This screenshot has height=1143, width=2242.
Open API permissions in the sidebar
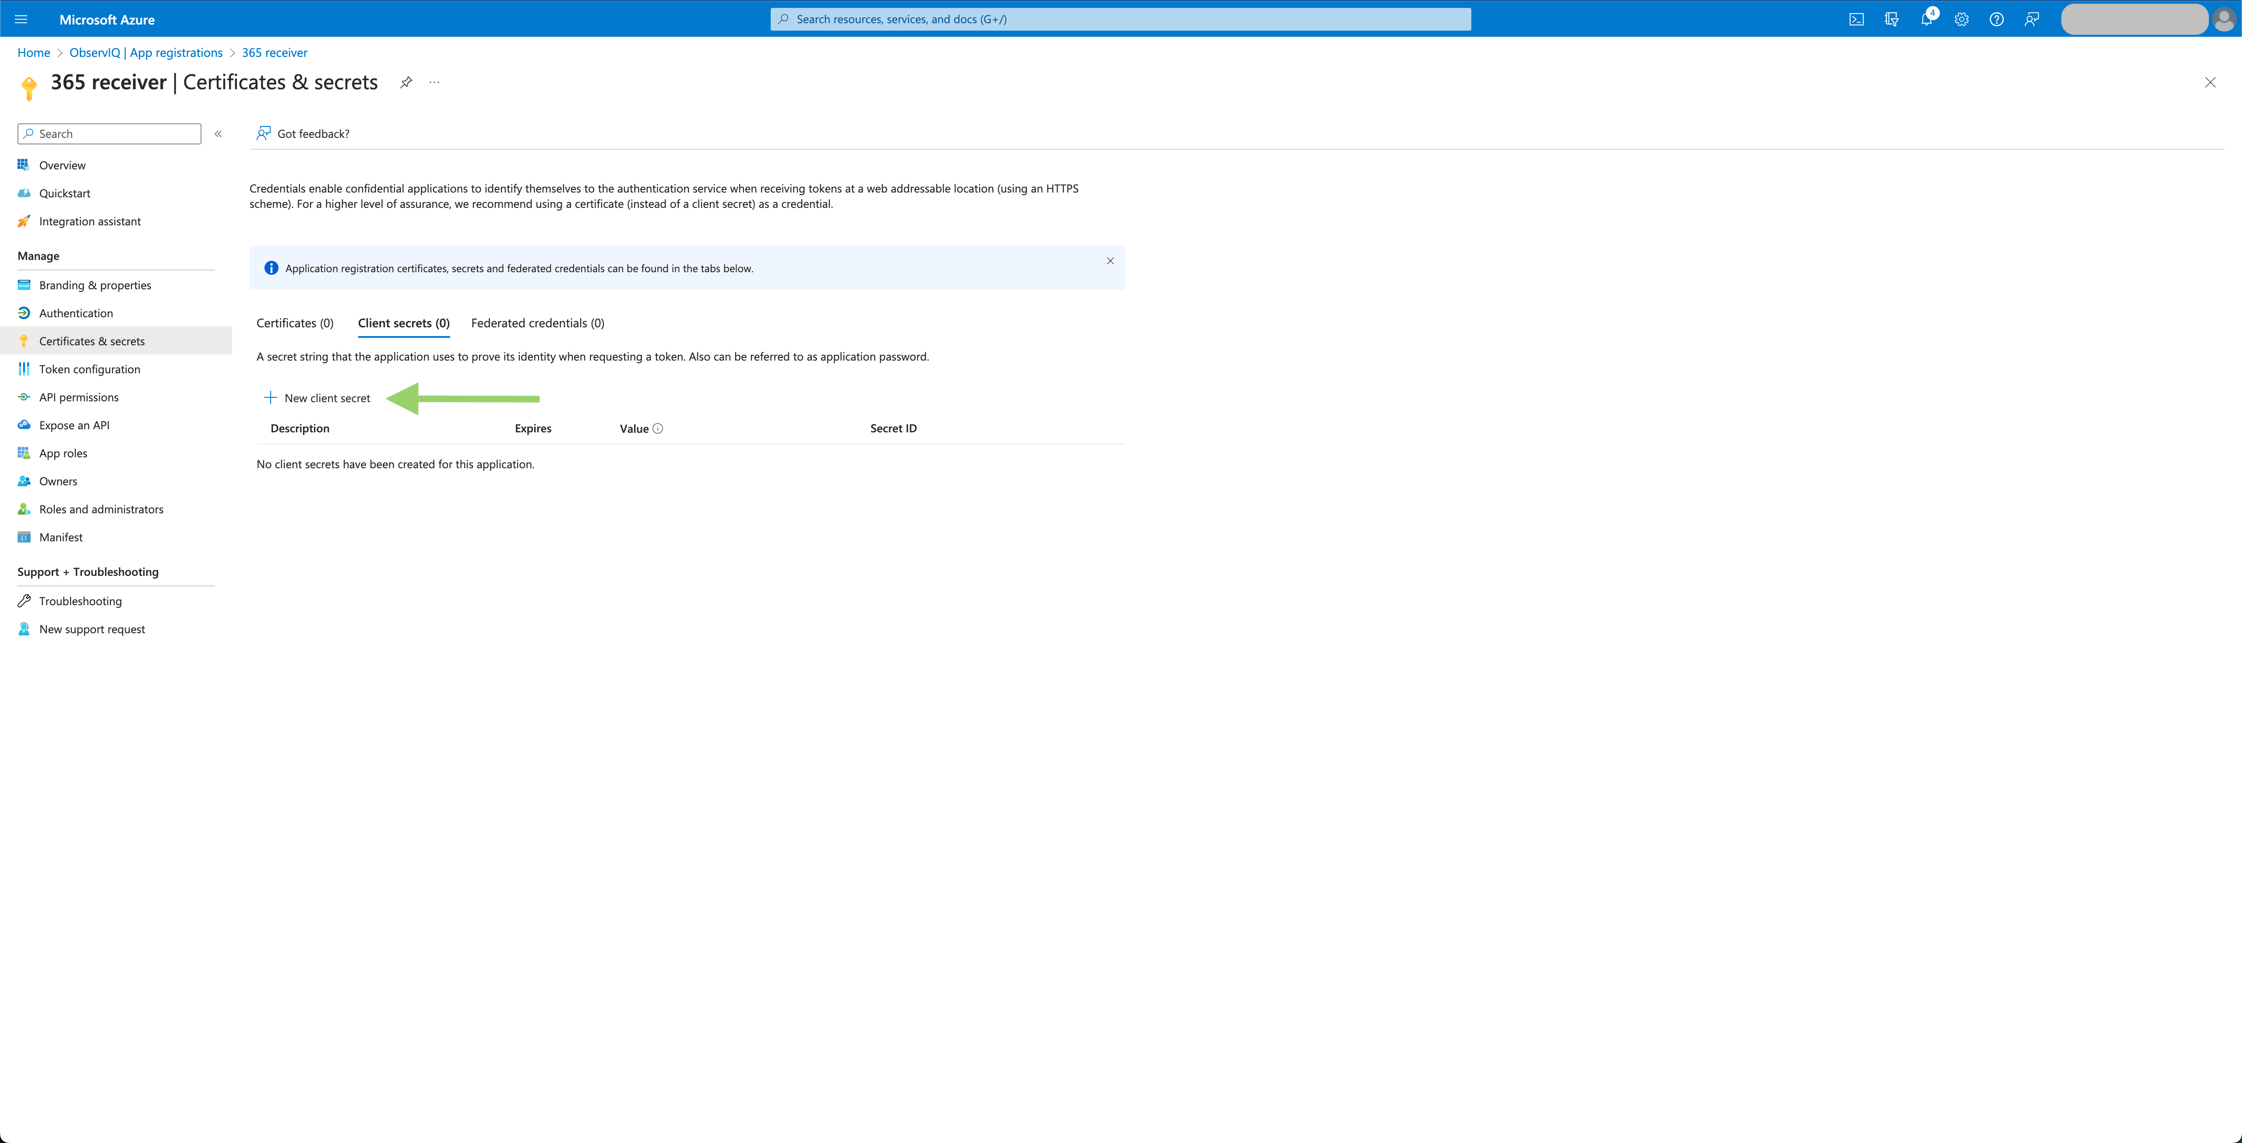tap(78, 397)
